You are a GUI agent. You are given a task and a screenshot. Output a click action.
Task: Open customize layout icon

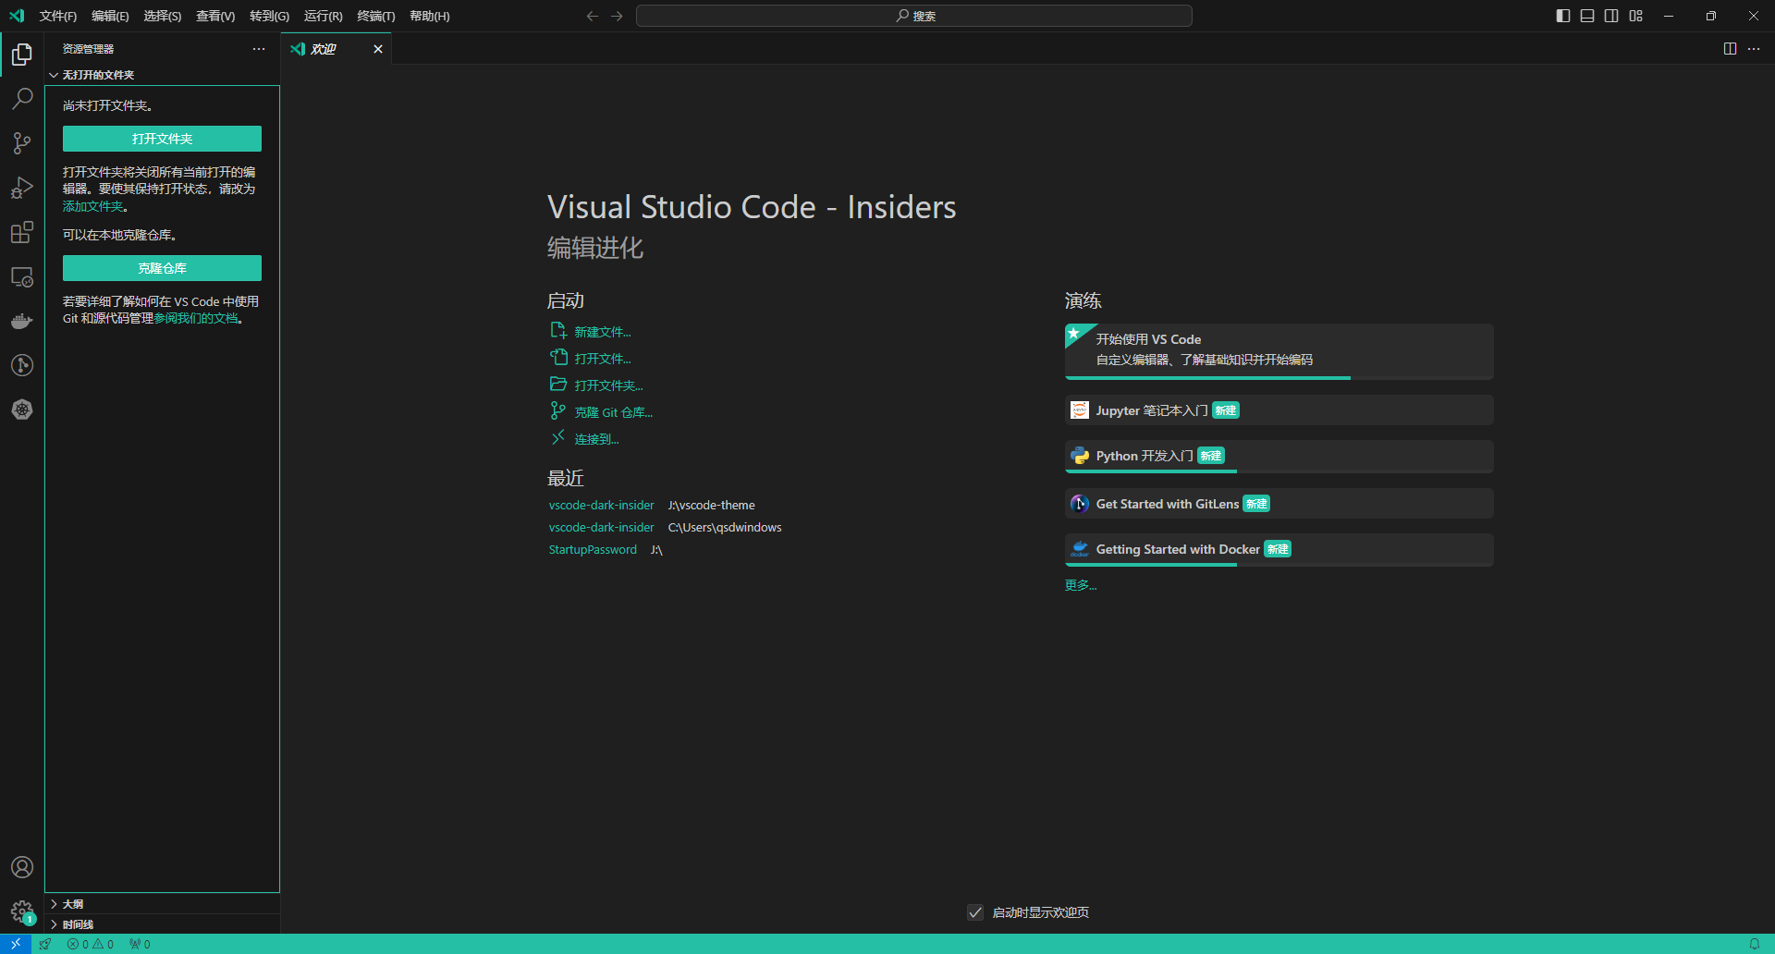(x=1636, y=16)
